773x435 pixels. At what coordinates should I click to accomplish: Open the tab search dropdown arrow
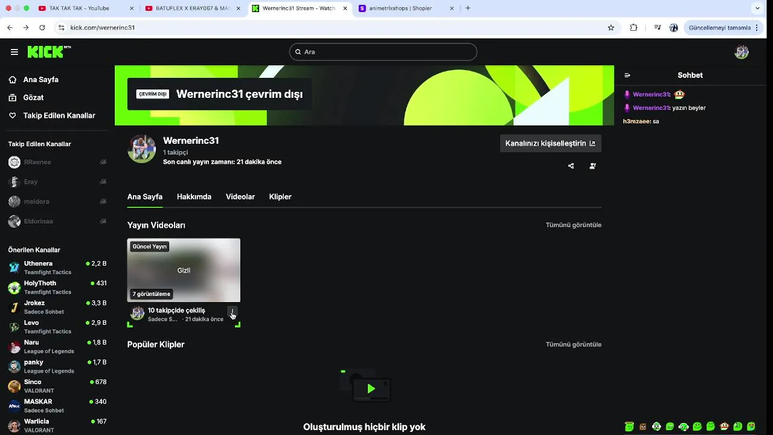(x=757, y=8)
